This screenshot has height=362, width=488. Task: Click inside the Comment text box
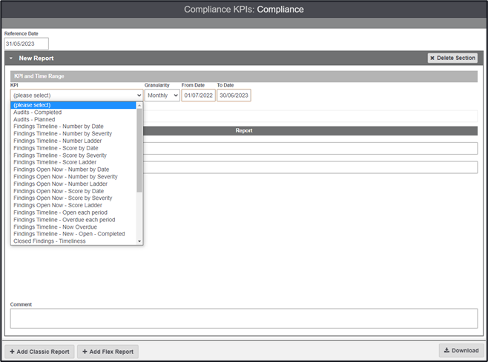[243, 318]
